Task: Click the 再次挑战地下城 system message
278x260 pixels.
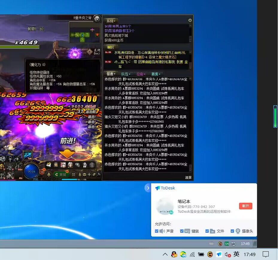Action: pyautogui.click(x=116, y=35)
